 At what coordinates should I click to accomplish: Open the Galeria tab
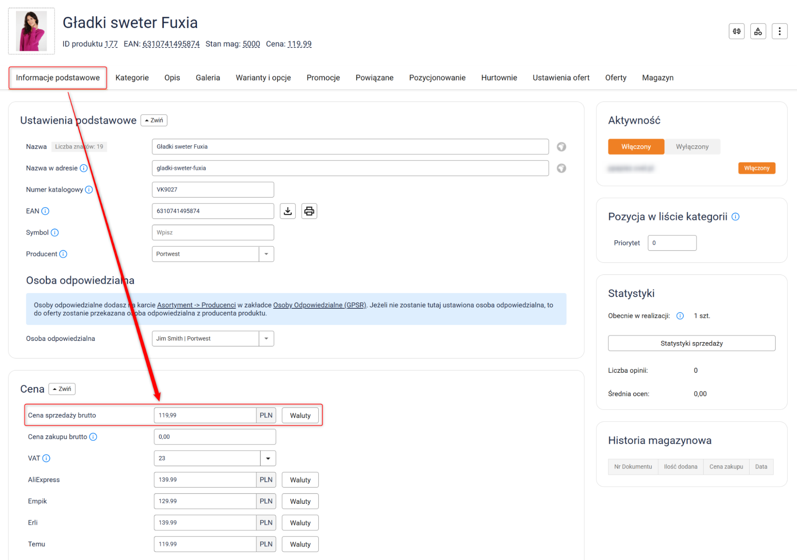click(x=208, y=78)
